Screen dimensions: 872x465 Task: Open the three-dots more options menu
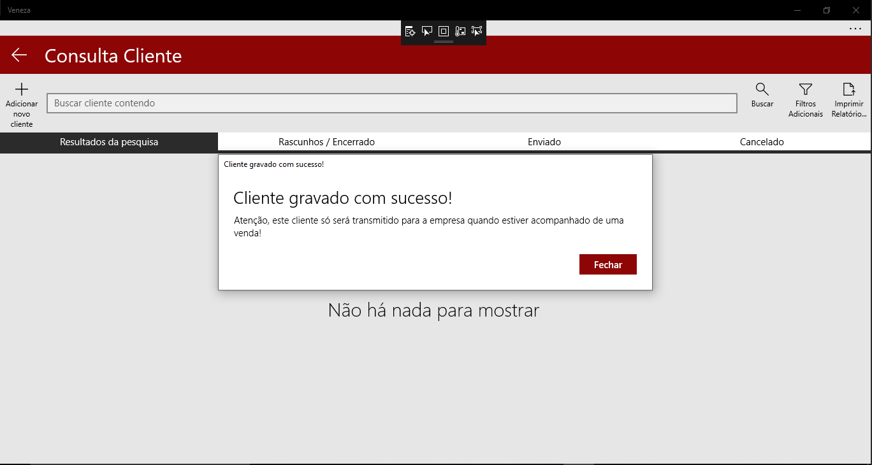pos(855,29)
